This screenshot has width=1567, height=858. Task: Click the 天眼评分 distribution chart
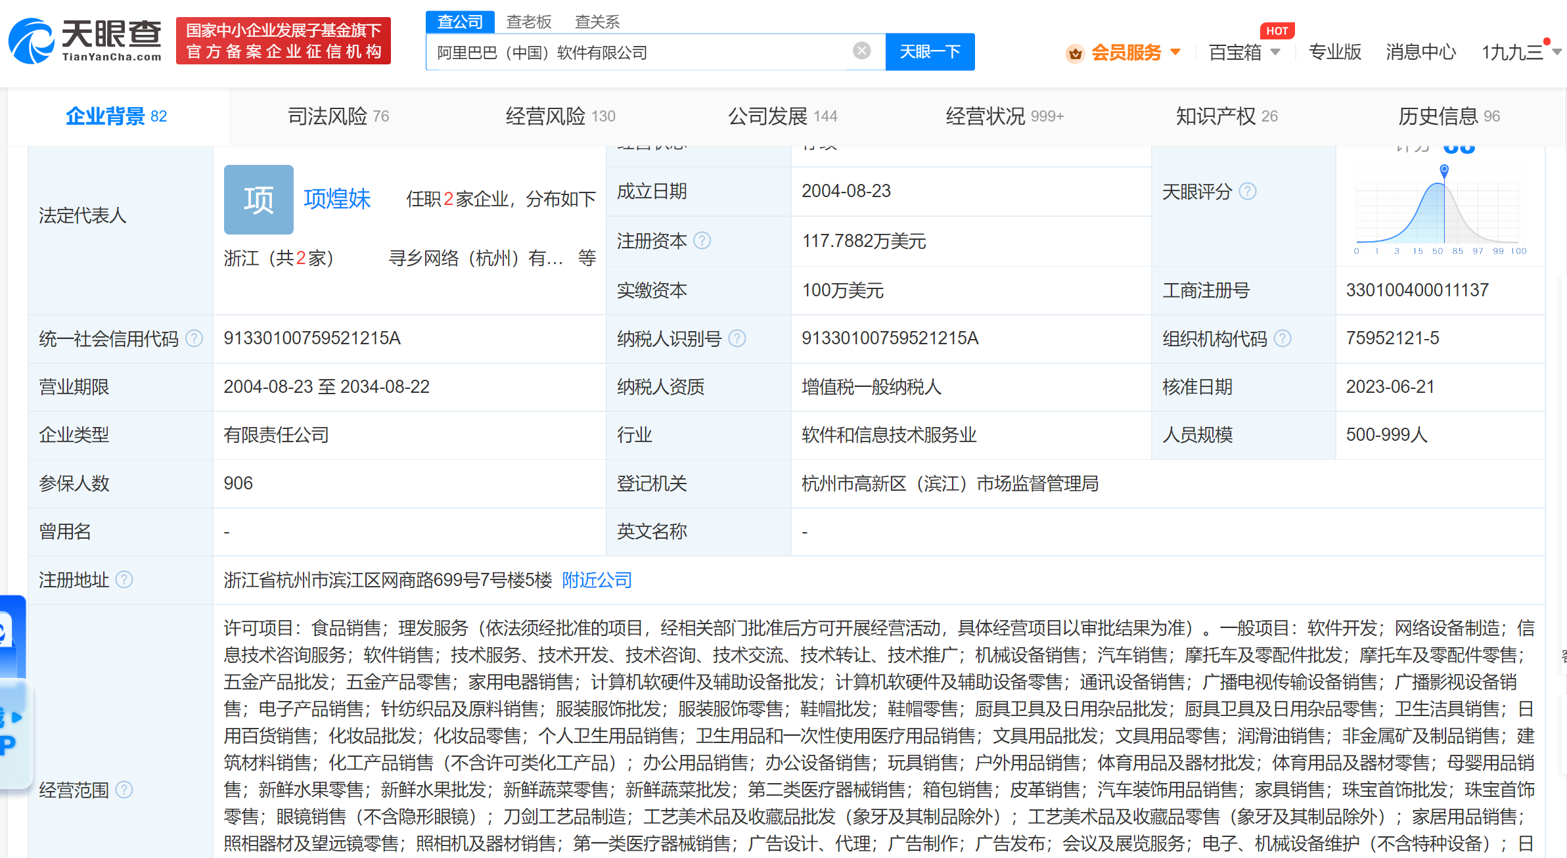click(1440, 210)
